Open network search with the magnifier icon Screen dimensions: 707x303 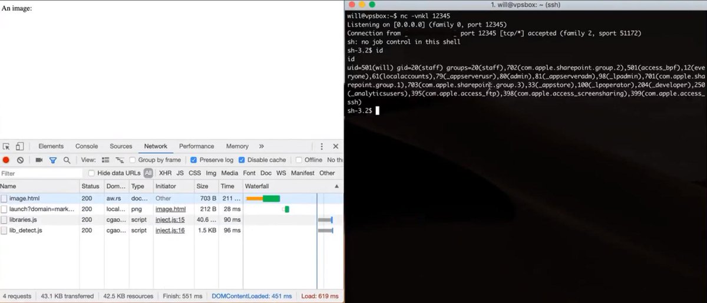(67, 160)
